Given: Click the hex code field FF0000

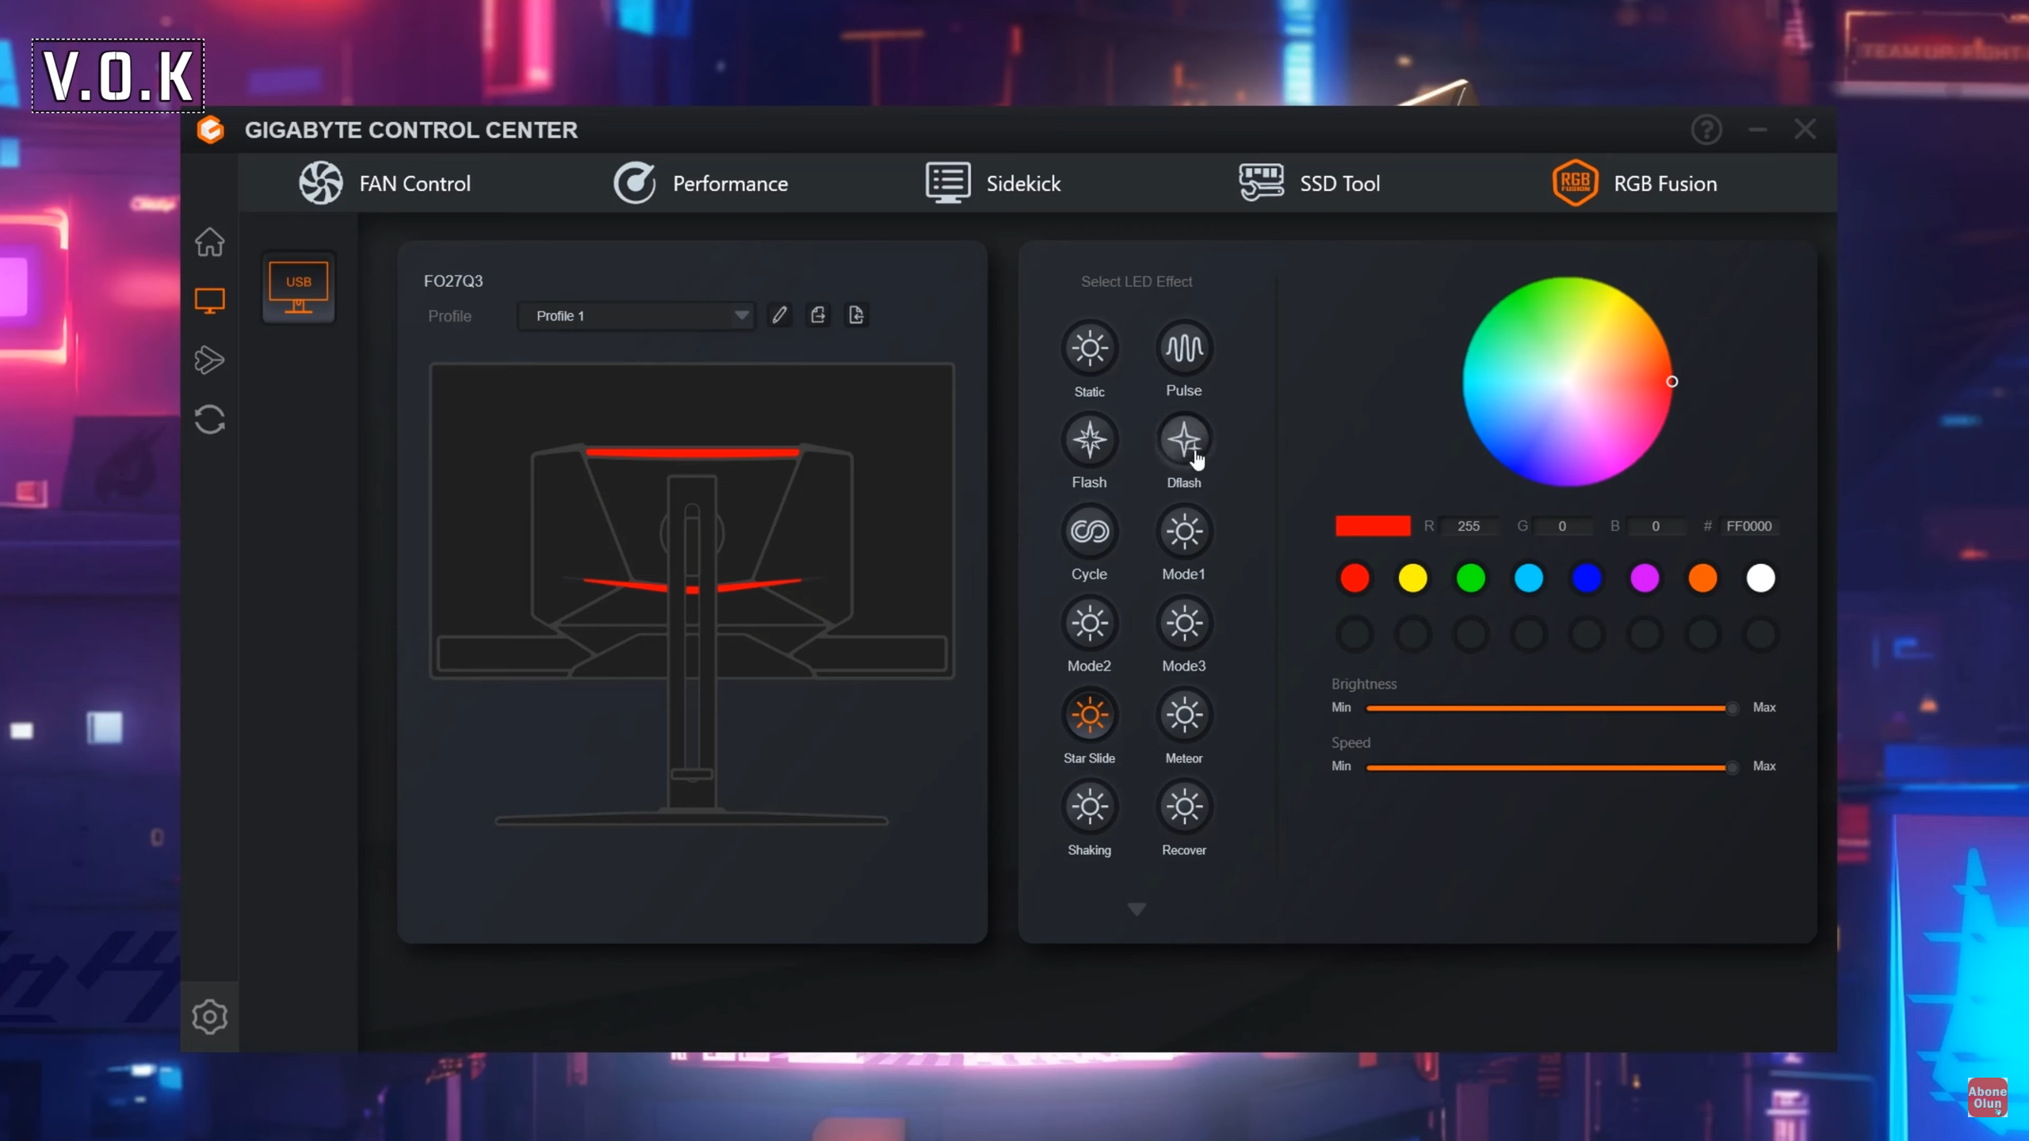Looking at the screenshot, I should [1749, 526].
